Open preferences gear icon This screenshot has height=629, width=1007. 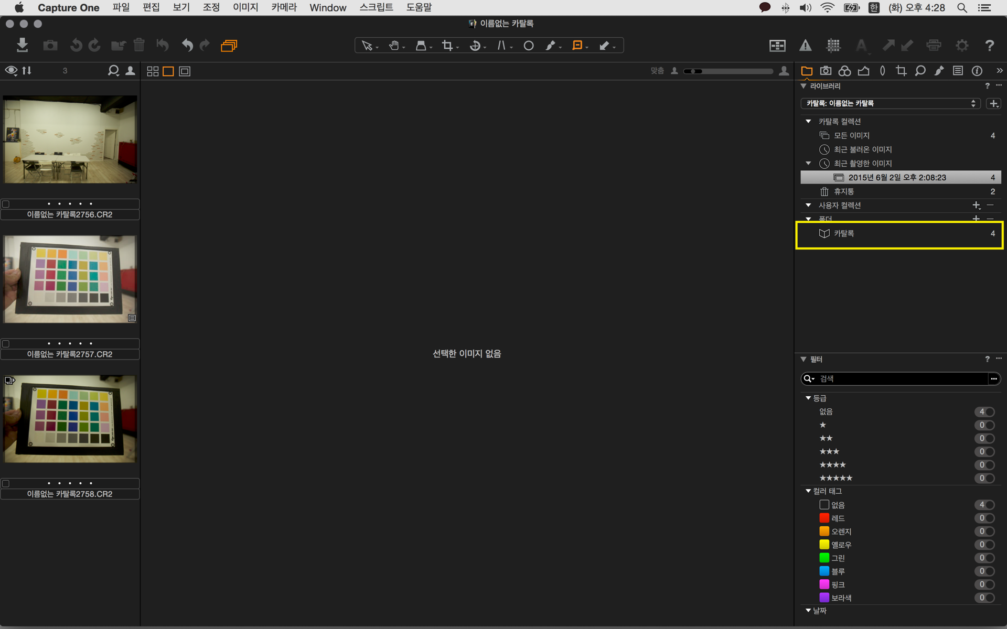point(962,46)
